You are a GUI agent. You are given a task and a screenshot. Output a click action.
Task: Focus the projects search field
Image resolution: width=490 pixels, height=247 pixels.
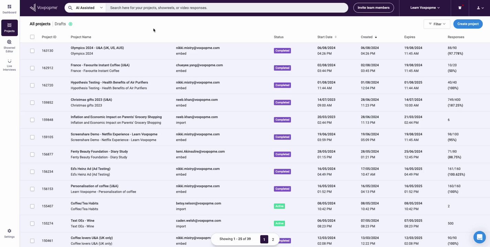(x=227, y=8)
